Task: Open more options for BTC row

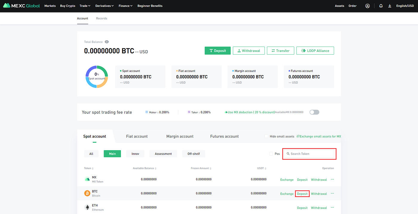Action: point(332,193)
